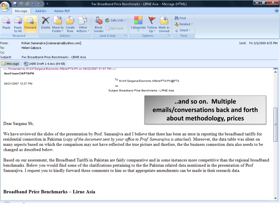Image resolution: width=280 pixels, height=210 pixels.
Task: Click the Office orb button
Action: (x=5, y=6)
